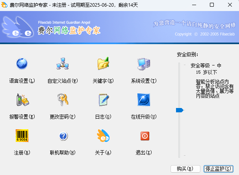Image resolution: width=239 pixels, height=175 pixels.
Task: Open Alarm Settings phone icon (报警设置)
Action: [22, 100]
